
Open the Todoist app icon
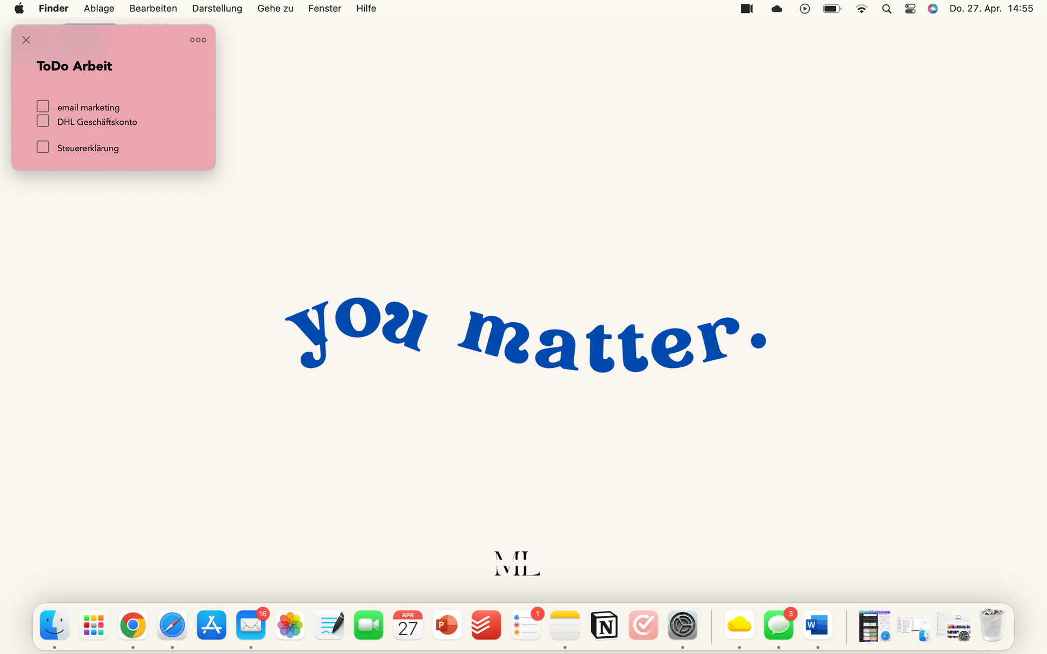click(486, 625)
